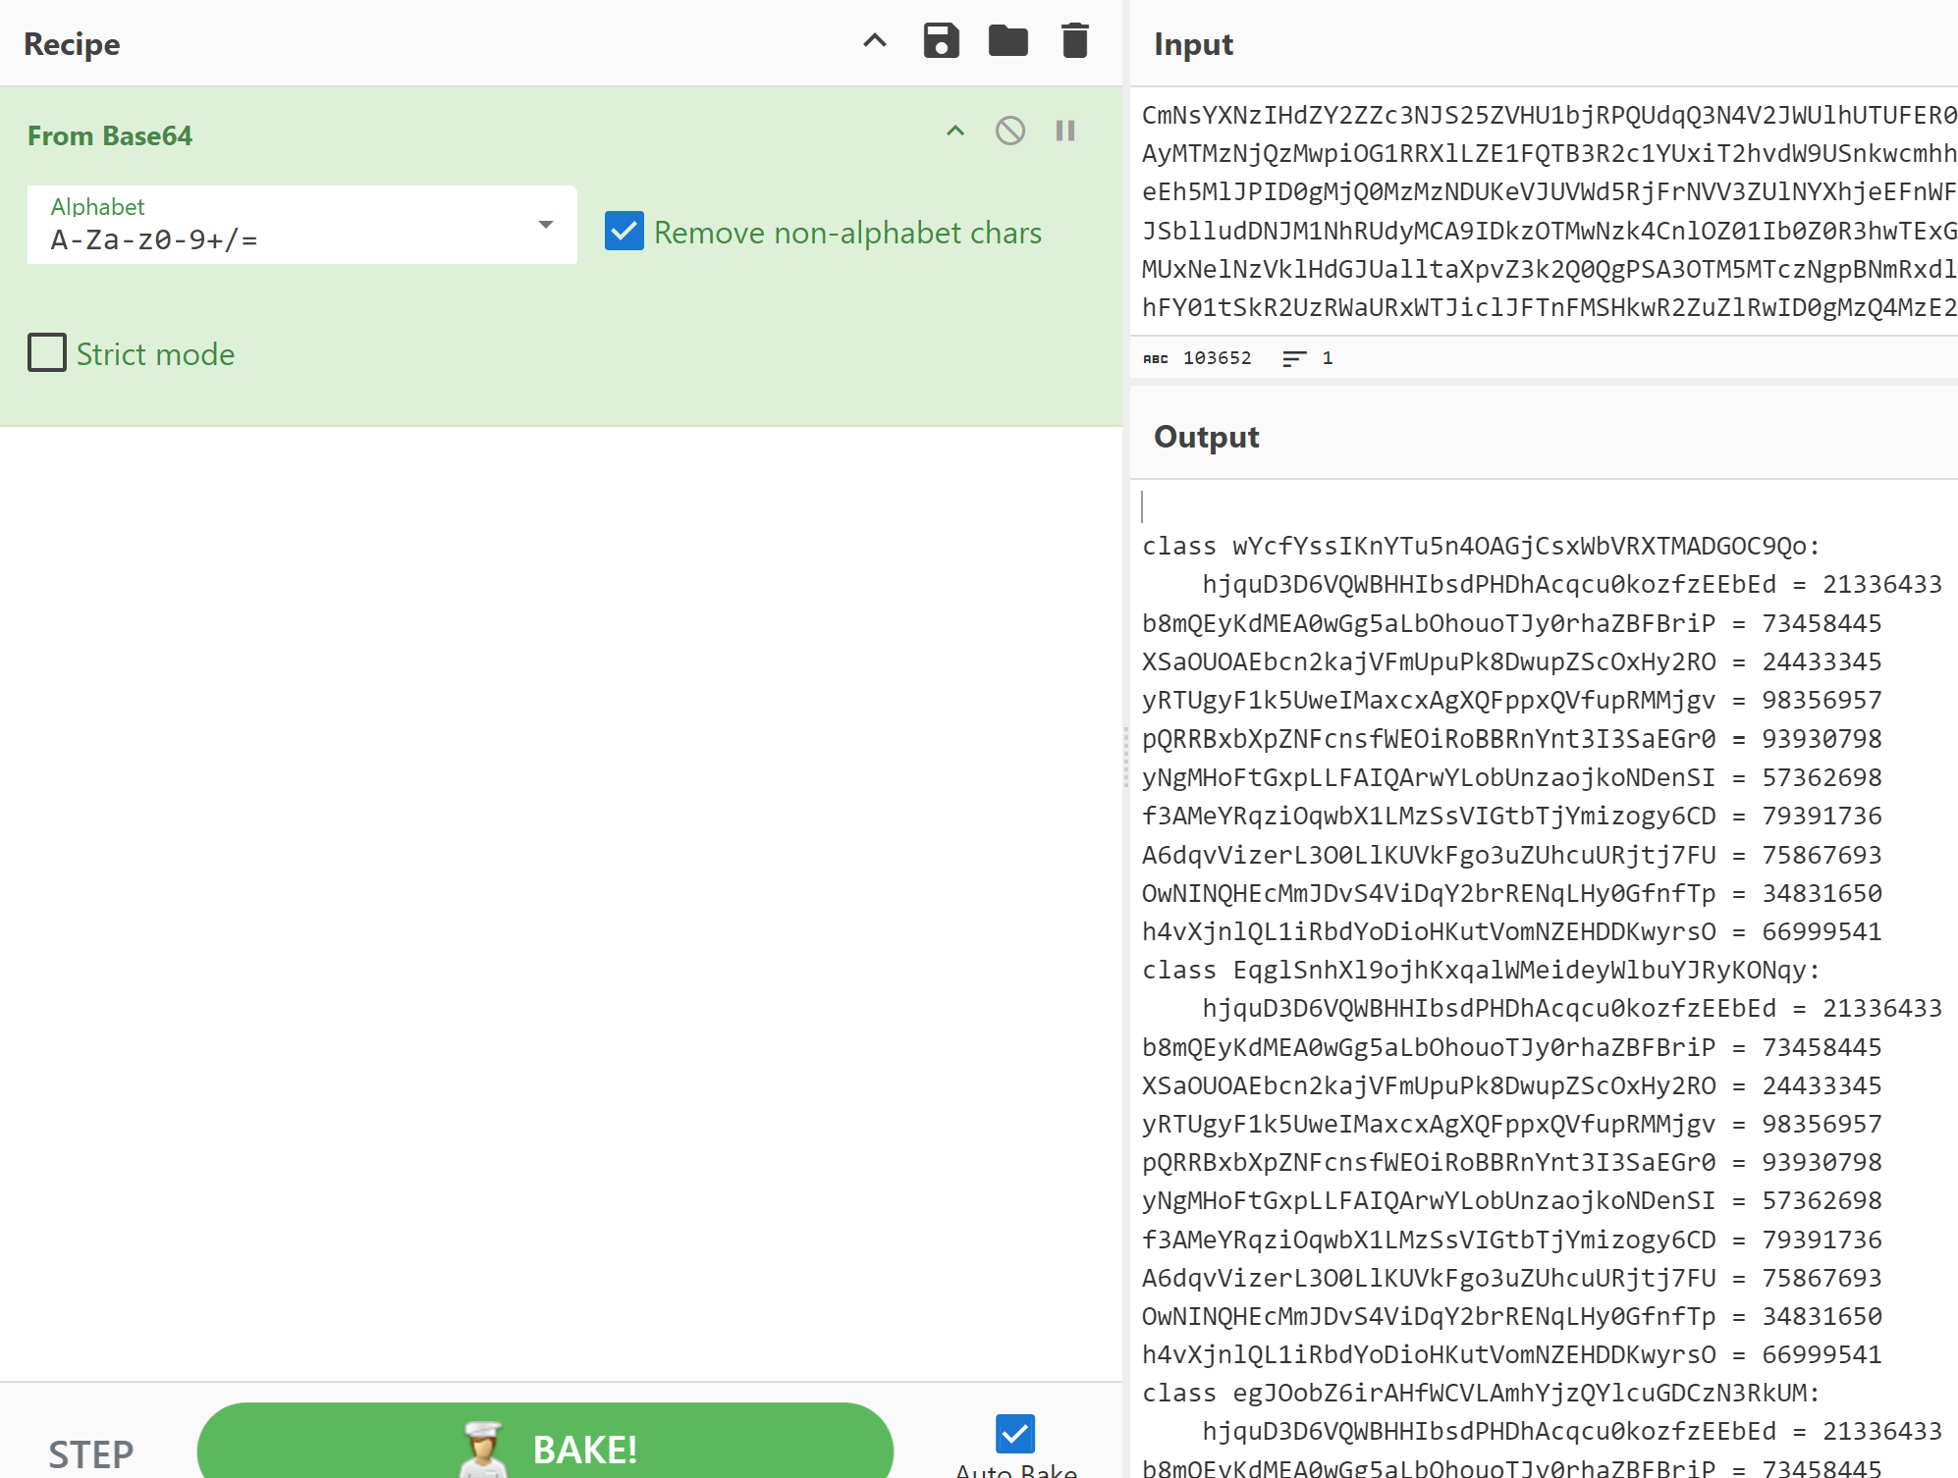Click the delete recipe trash icon
This screenshot has width=1958, height=1478.
point(1077,42)
